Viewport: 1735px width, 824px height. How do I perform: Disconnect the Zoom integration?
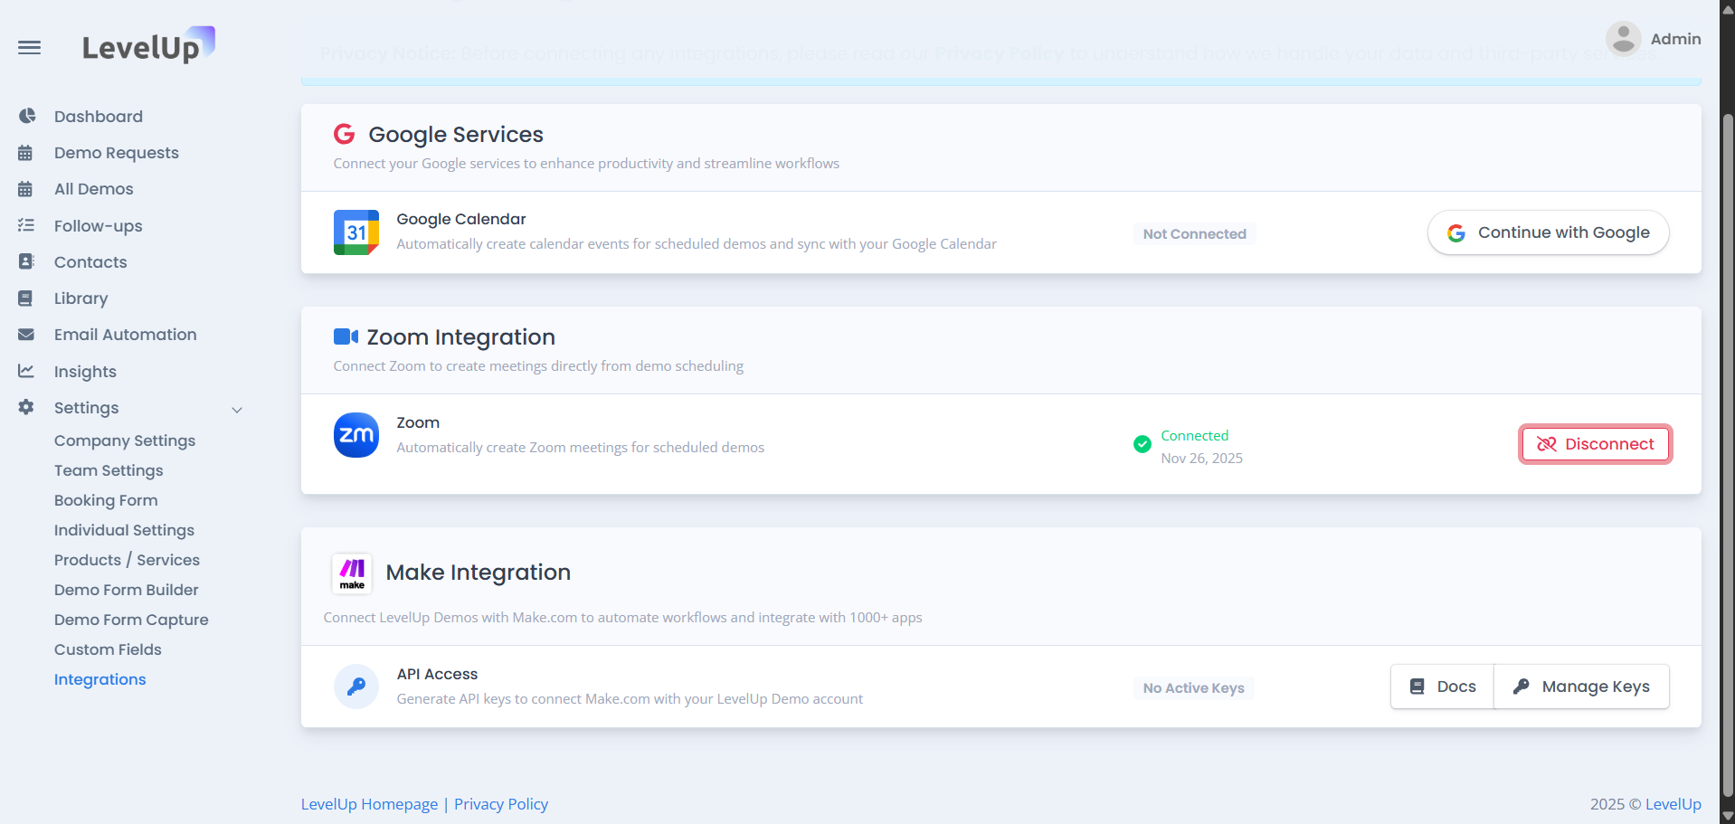click(1595, 444)
